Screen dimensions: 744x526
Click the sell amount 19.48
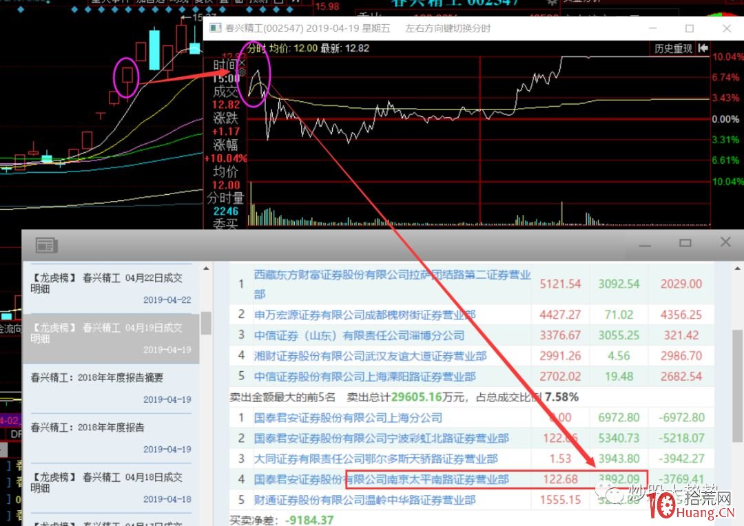(x=619, y=377)
